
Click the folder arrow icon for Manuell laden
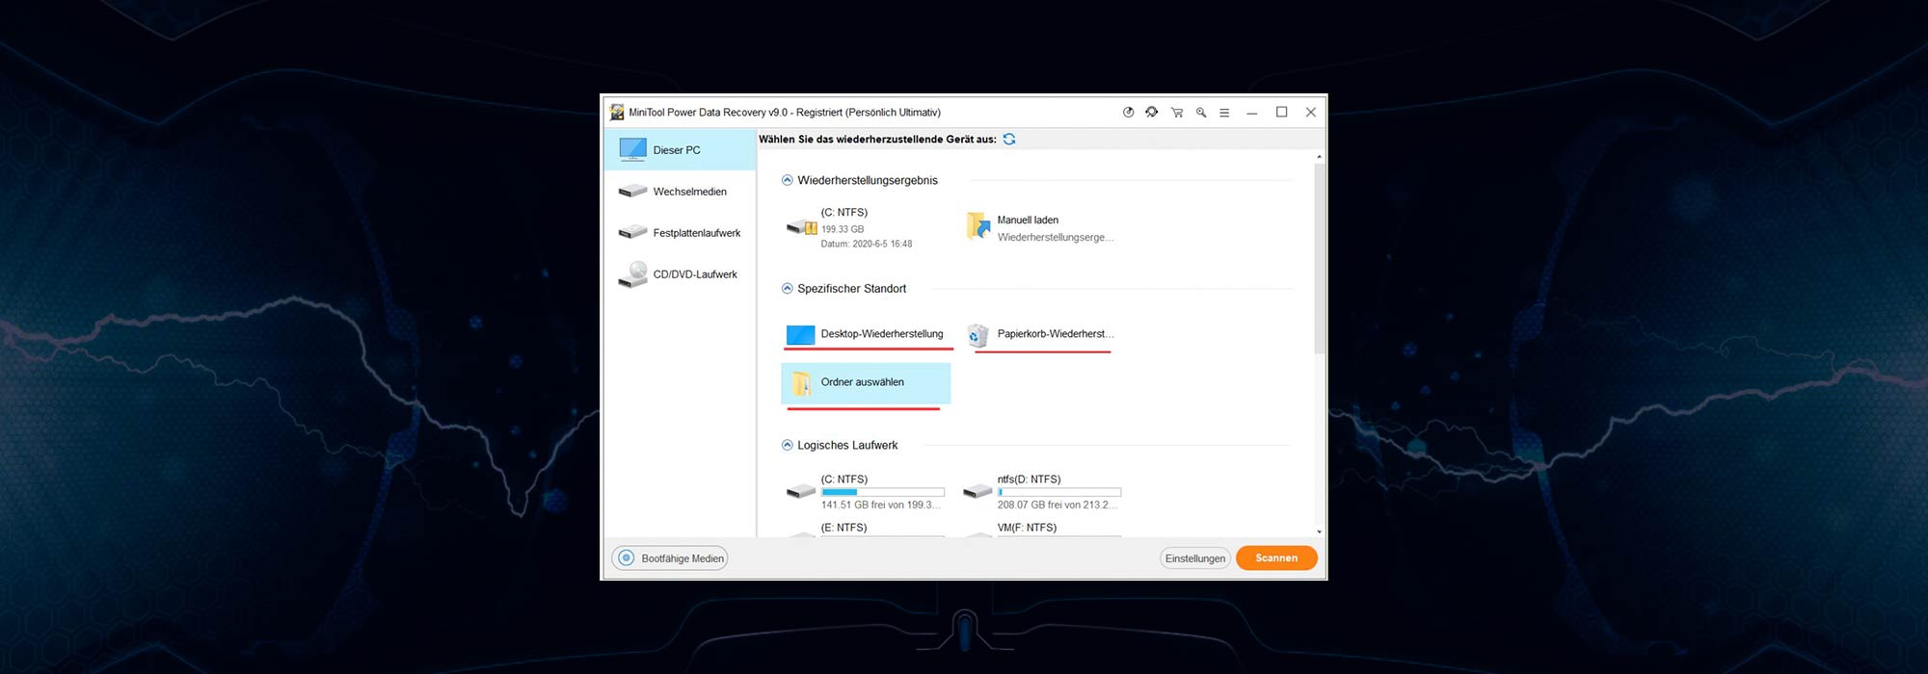(x=978, y=226)
